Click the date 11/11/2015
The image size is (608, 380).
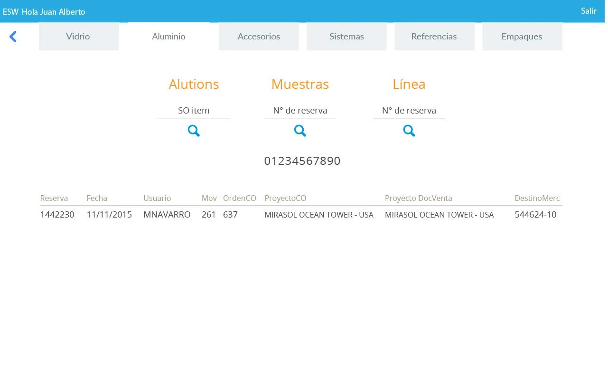point(109,215)
